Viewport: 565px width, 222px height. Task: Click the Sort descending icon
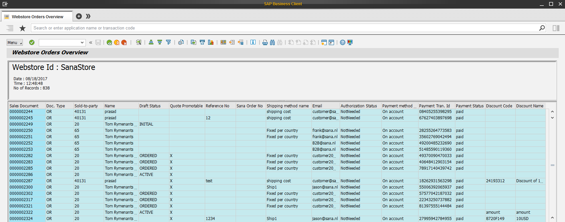click(x=160, y=42)
